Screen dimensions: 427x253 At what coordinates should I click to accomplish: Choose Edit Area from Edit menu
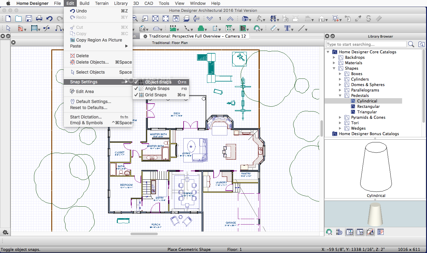(98, 91)
